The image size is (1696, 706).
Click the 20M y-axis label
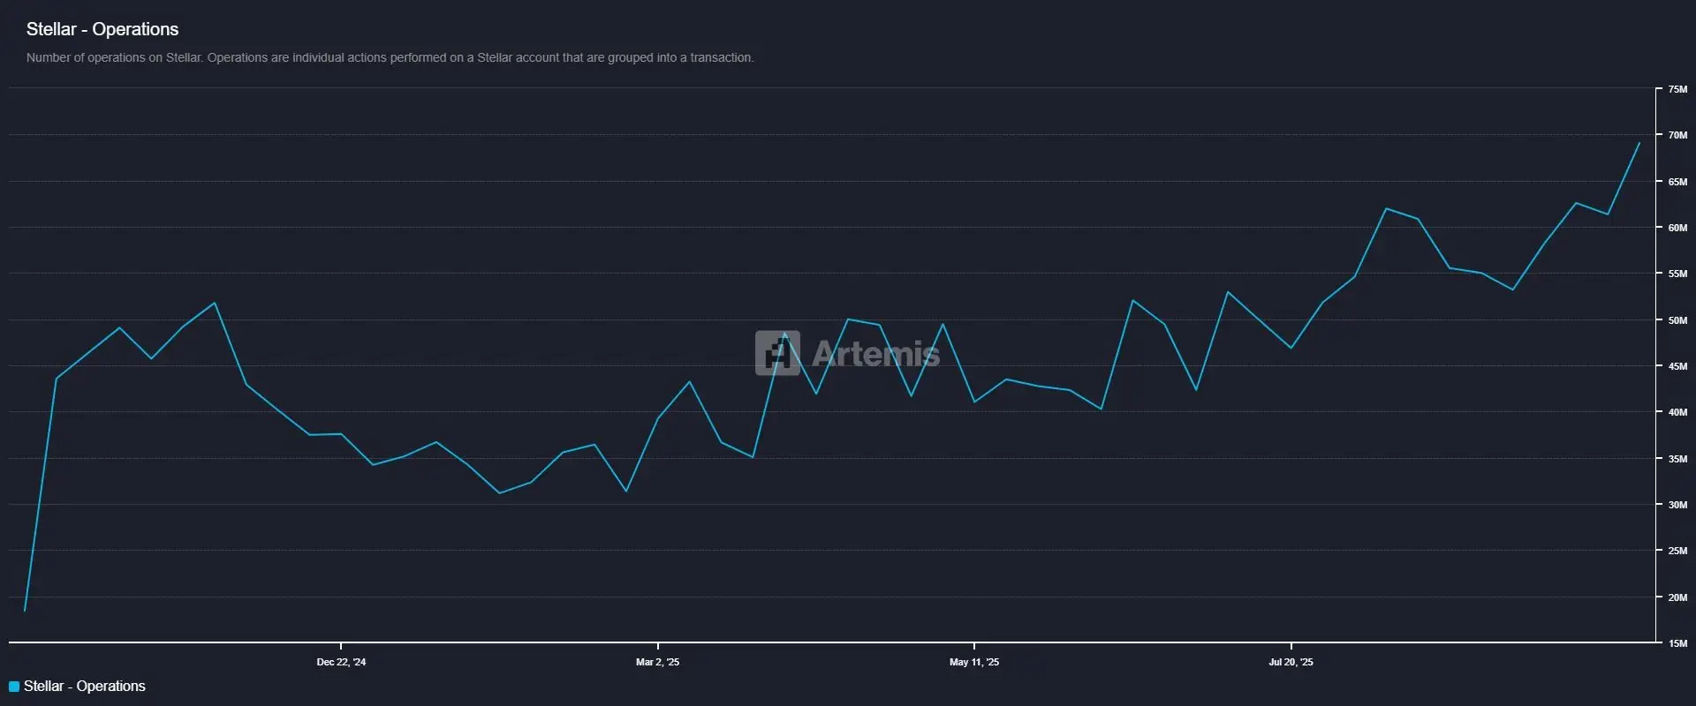coord(1677,597)
